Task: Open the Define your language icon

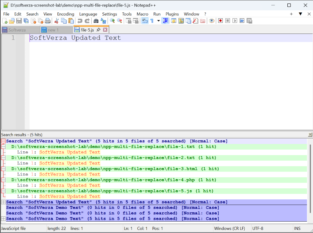Action: 174,21
